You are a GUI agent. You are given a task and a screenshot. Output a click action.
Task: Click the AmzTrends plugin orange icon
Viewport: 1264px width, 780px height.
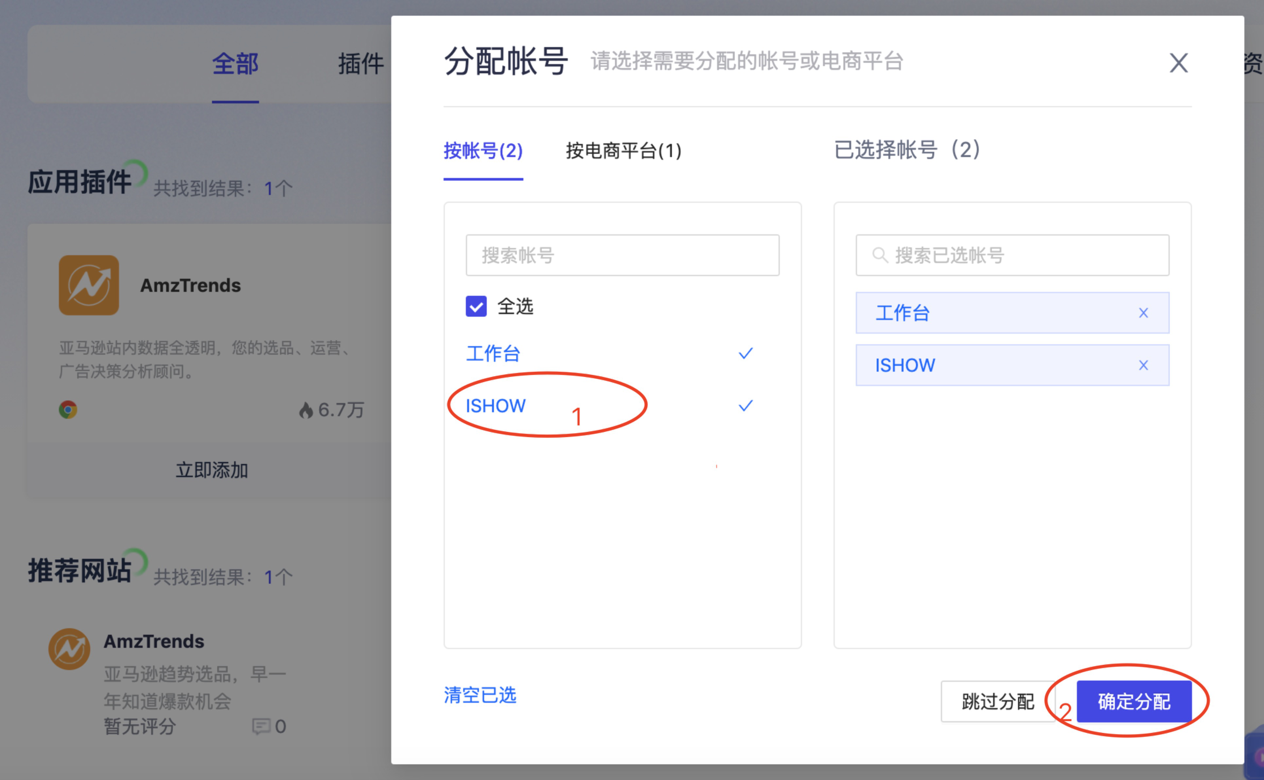(x=89, y=285)
